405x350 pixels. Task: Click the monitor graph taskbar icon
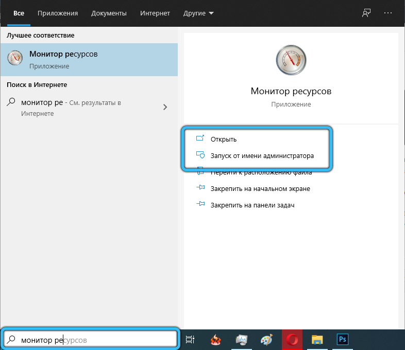click(x=242, y=340)
